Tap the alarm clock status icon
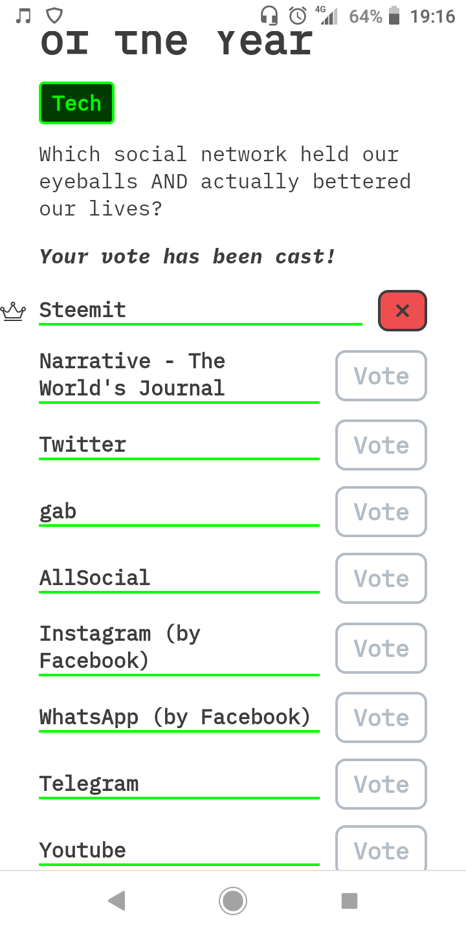The width and height of the screenshot is (466, 932). coord(298,16)
